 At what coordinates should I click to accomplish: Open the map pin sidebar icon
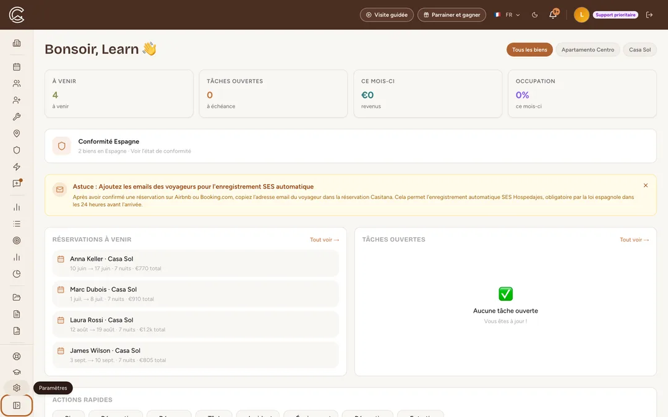click(17, 133)
